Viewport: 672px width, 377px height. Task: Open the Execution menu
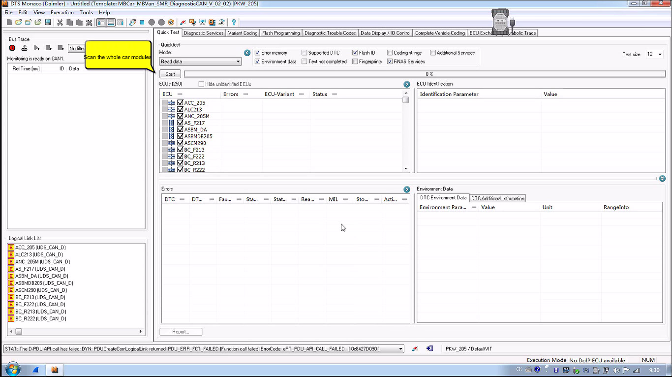tap(62, 12)
